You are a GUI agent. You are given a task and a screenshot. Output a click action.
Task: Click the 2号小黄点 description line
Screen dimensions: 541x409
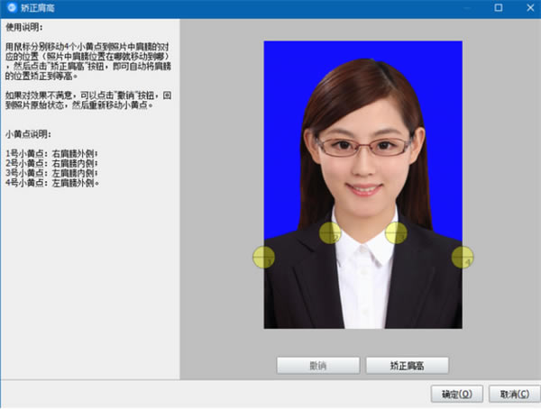pyautogui.click(x=51, y=163)
